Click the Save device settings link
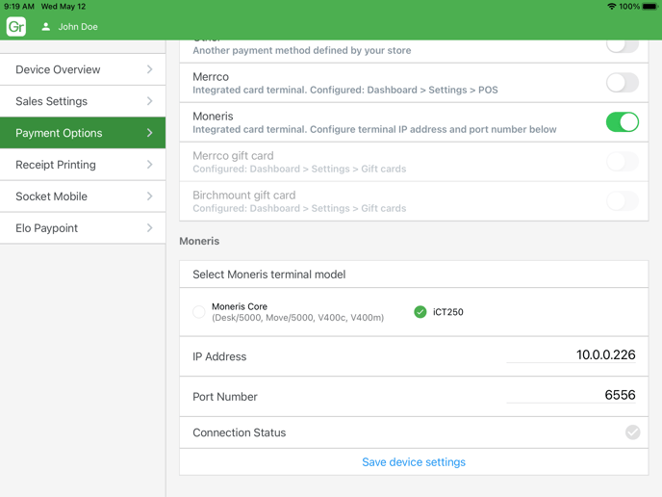The width and height of the screenshot is (662, 497). pos(414,462)
